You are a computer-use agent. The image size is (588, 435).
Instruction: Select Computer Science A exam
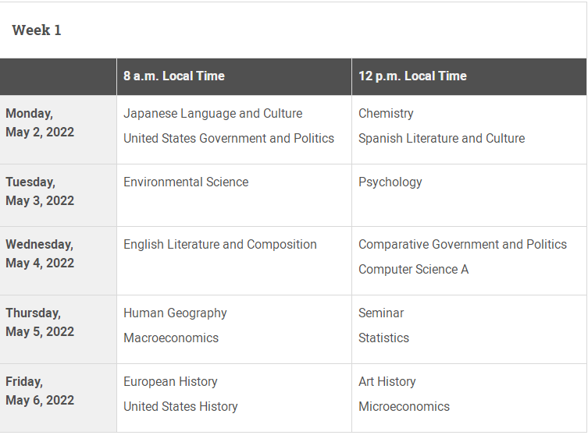tap(414, 269)
